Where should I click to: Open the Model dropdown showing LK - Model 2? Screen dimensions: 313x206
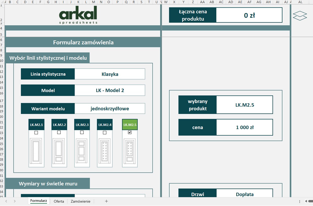pyautogui.click(x=110, y=90)
